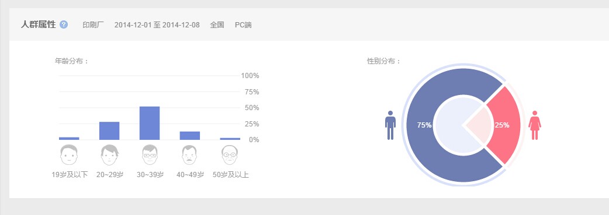Click the 印刷厂 keyword label

(x=93, y=25)
